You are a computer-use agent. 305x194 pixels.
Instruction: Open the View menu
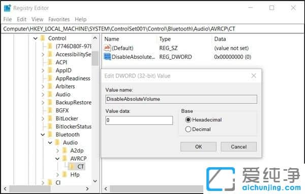[37, 19]
